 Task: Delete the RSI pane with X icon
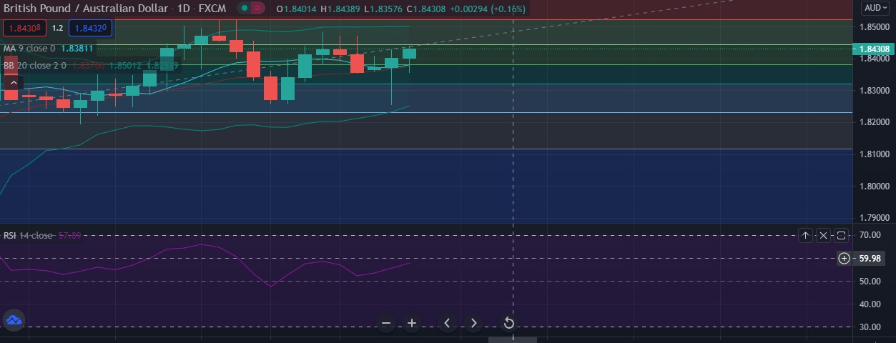click(x=823, y=235)
